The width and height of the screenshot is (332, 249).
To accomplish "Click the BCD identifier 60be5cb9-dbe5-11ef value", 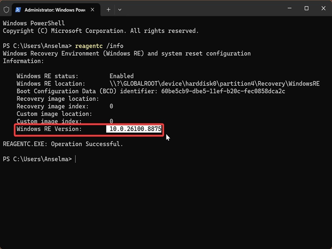I will pos(223,91).
